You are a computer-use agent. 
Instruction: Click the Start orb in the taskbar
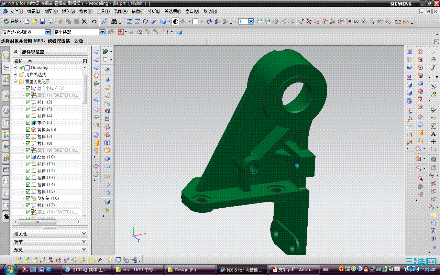click(x=9, y=269)
